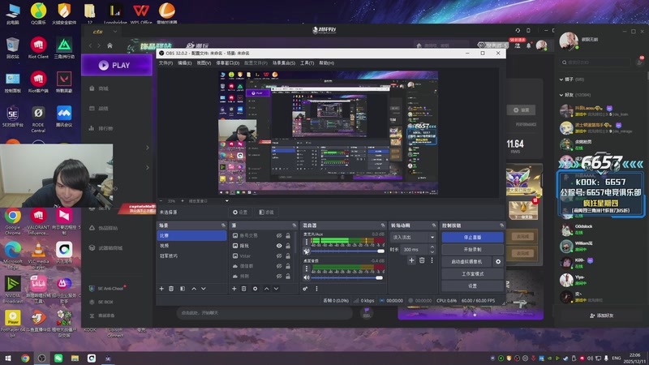Open scene filters icon in Scenes toolbar
Viewport: 649px width, 365px height.
point(183,289)
